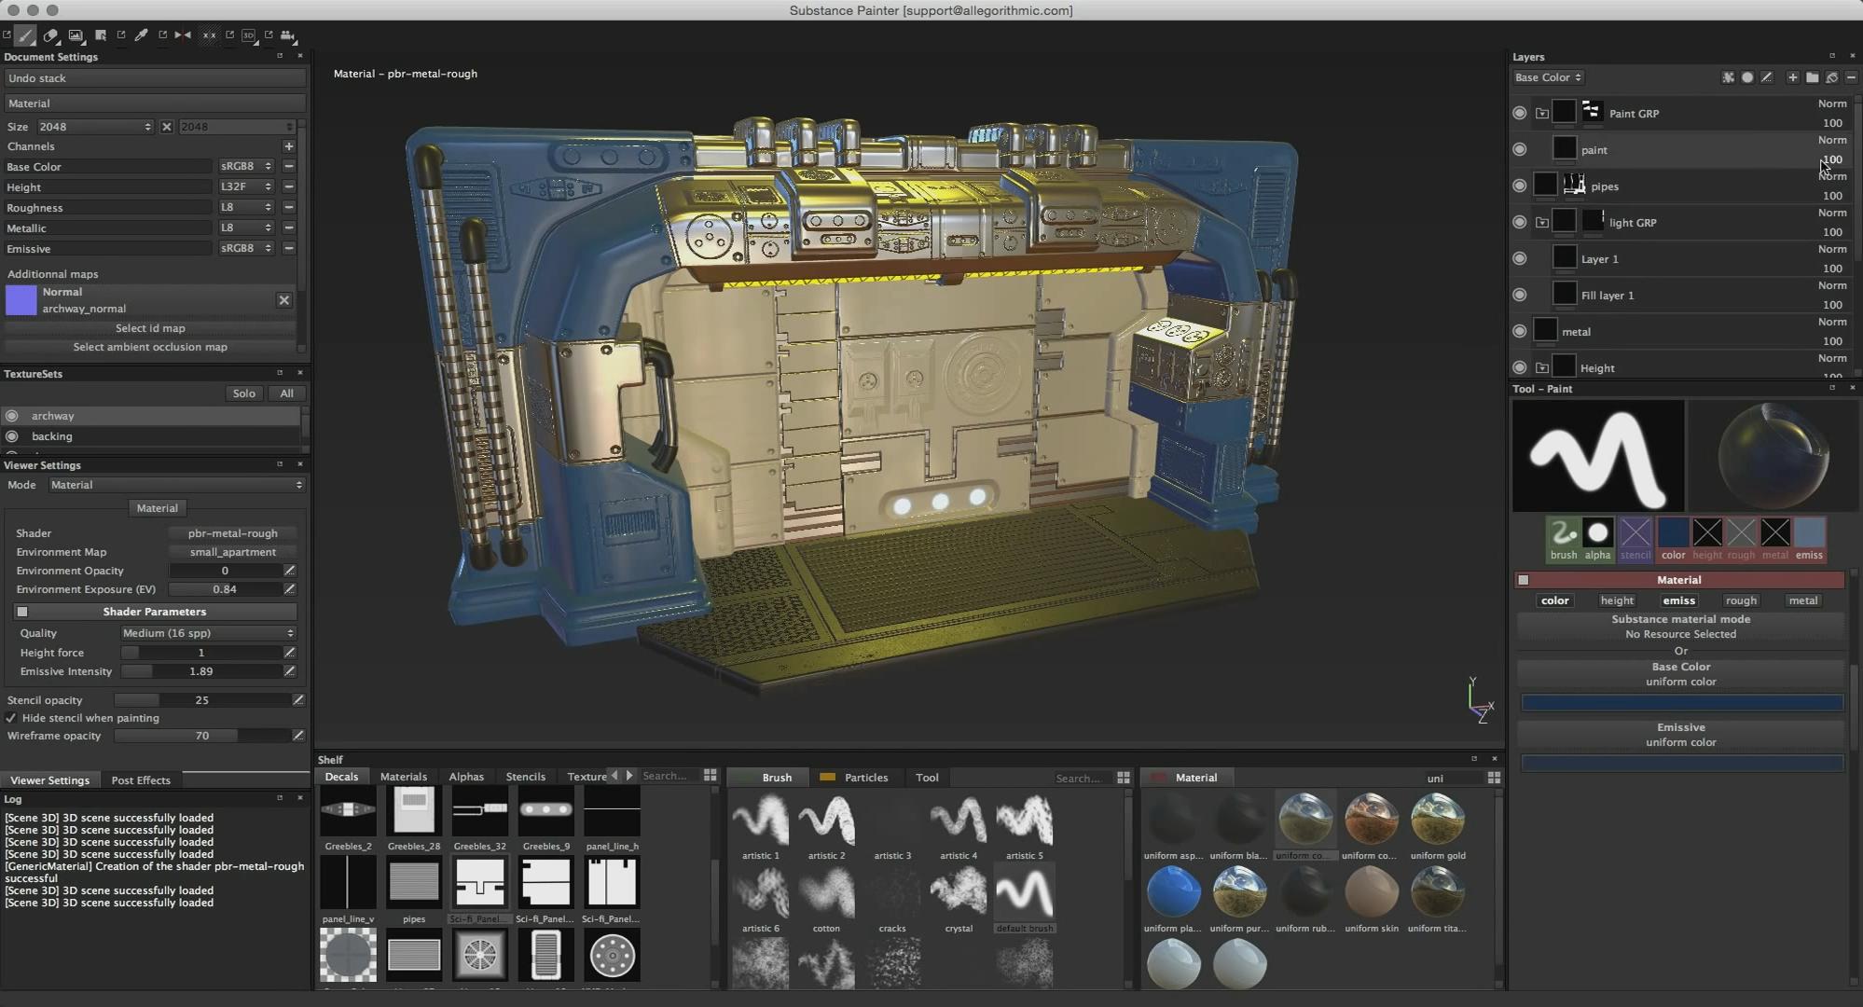Switch to the Post Effects tab

click(141, 780)
